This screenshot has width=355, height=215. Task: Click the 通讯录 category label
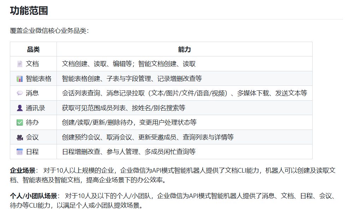(35, 108)
